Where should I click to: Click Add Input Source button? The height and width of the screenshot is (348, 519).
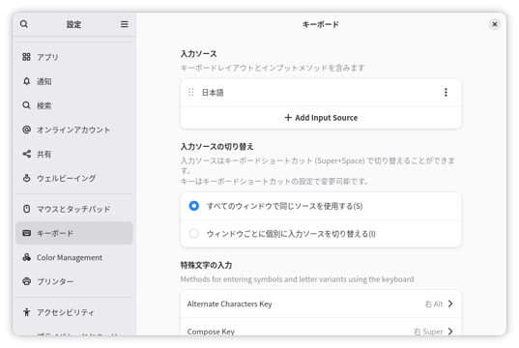click(321, 118)
